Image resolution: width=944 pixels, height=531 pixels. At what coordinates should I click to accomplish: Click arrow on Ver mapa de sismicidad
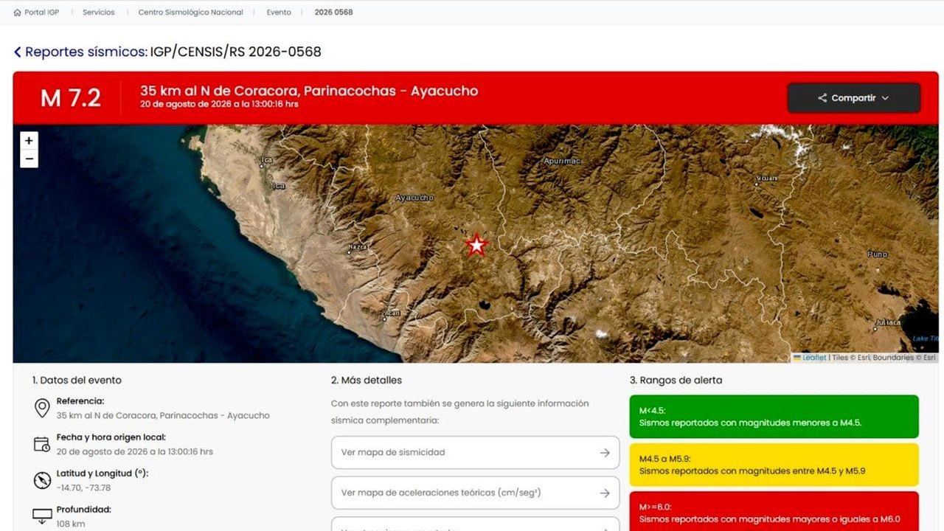tap(605, 453)
